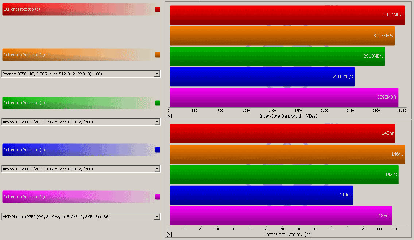Open the Athlon X2 5400+ 3.19GHz dropdown arrow
Viewport: 414px width, 240px height.
157,122
